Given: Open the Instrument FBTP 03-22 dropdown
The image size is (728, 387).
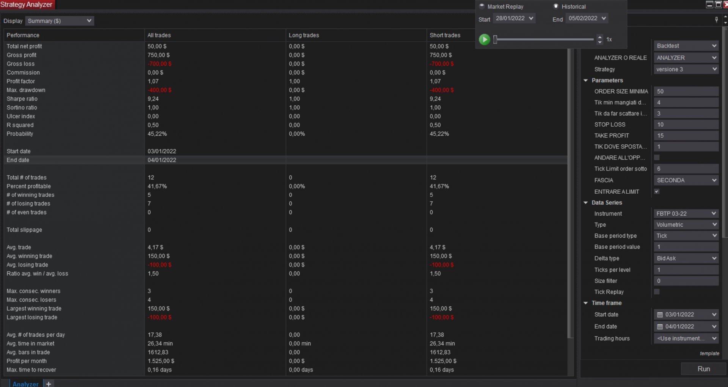Looking at the screenshot, I should click(x=686, y=214).
